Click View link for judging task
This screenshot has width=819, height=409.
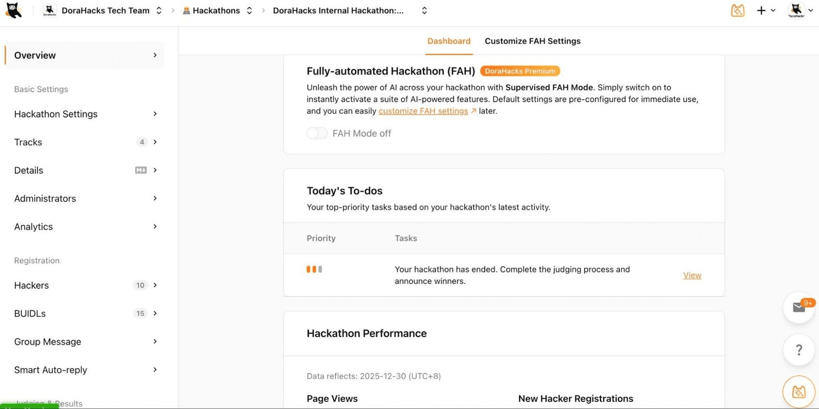coord(692,275)
